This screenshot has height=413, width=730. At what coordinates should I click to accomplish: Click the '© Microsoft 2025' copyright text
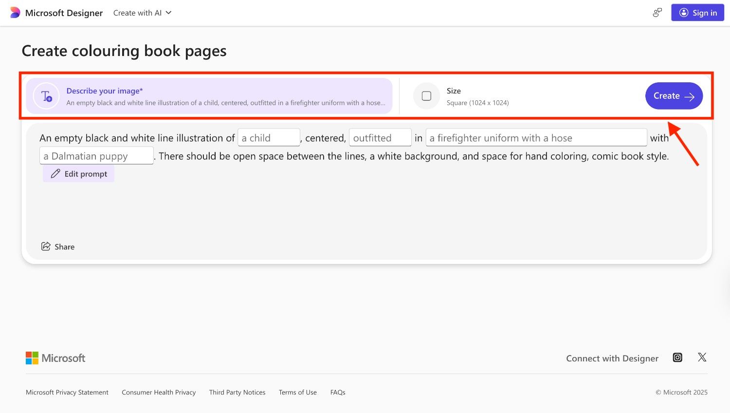tap(681, 392)
